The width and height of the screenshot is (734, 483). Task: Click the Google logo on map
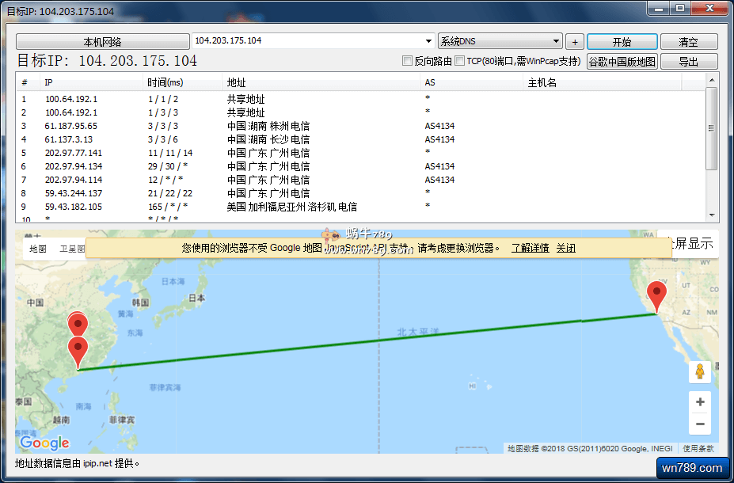pos(44,443)
